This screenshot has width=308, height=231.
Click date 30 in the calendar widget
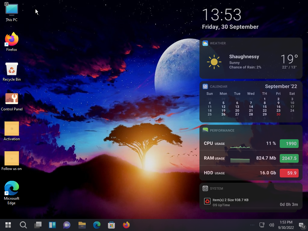(x=278, y=114)
